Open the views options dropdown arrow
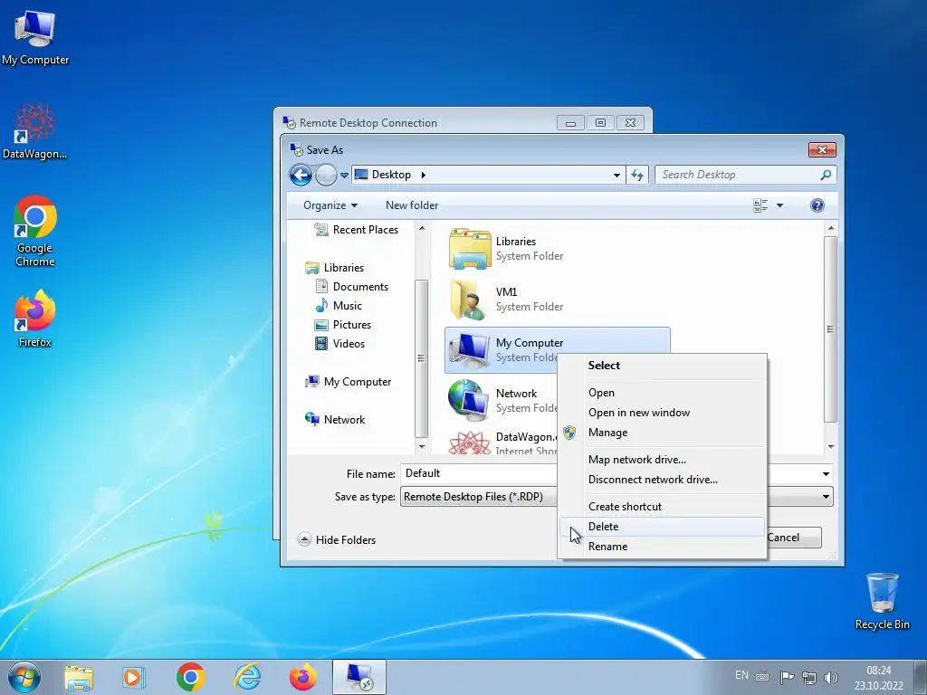 (779, 205)
